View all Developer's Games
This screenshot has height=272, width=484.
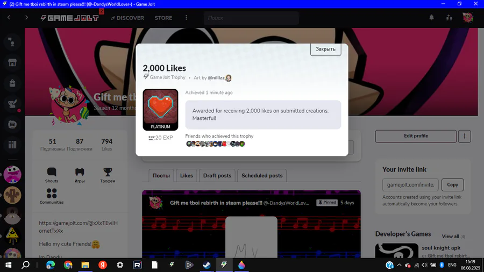point(453,237)
